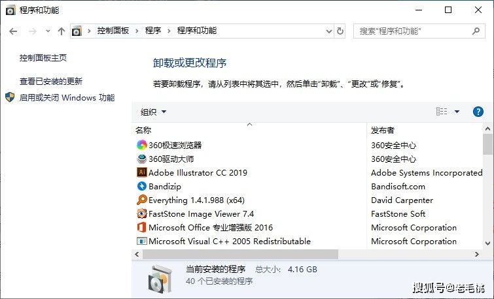Go up one level with up arrow
This screenshot has width=494, height=299.
click(62, 31)
